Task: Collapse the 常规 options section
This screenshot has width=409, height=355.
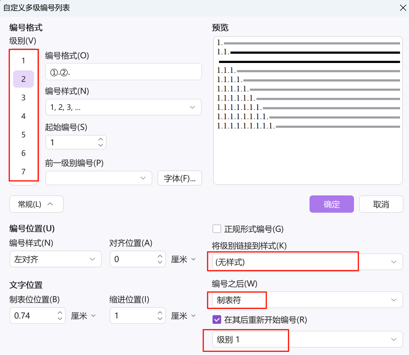Action: pos(36,204)
